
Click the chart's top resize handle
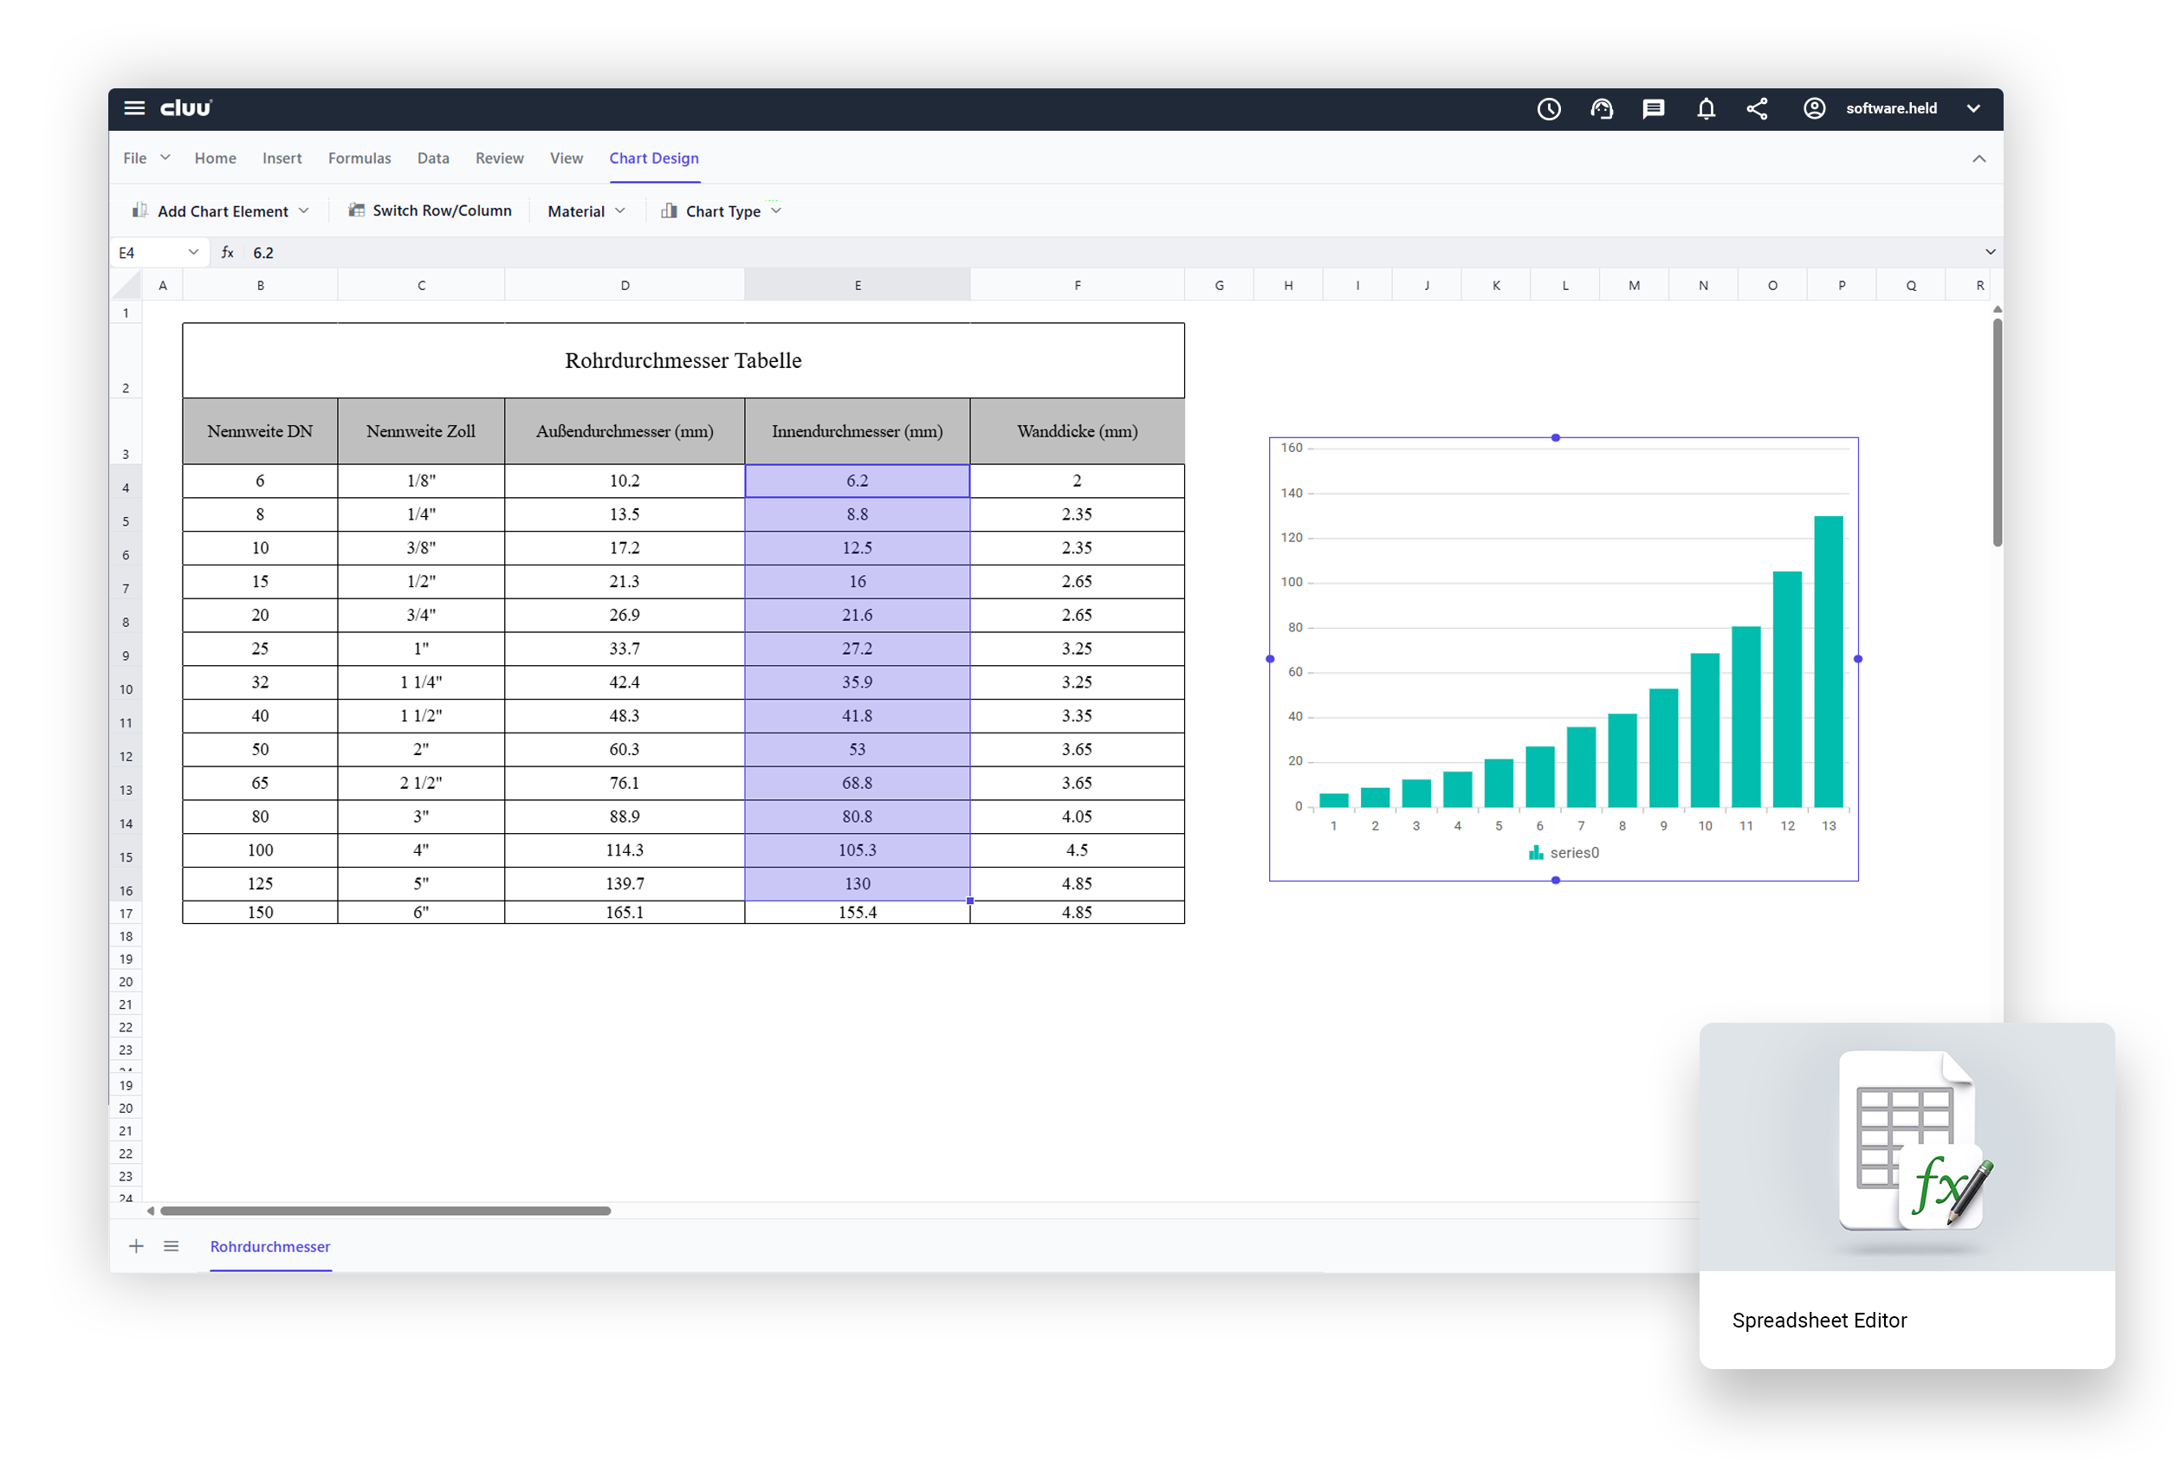1555,437
